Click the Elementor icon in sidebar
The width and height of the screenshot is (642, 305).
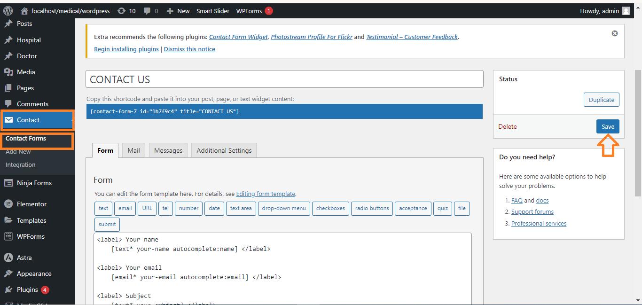tap(8, 204)
